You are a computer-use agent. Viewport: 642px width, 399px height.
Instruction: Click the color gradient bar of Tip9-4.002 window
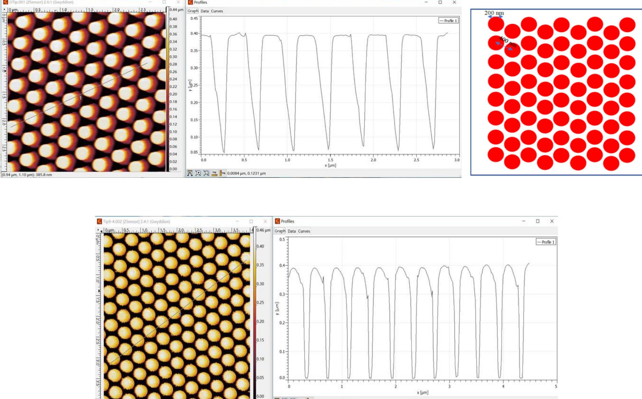point(255,313)
